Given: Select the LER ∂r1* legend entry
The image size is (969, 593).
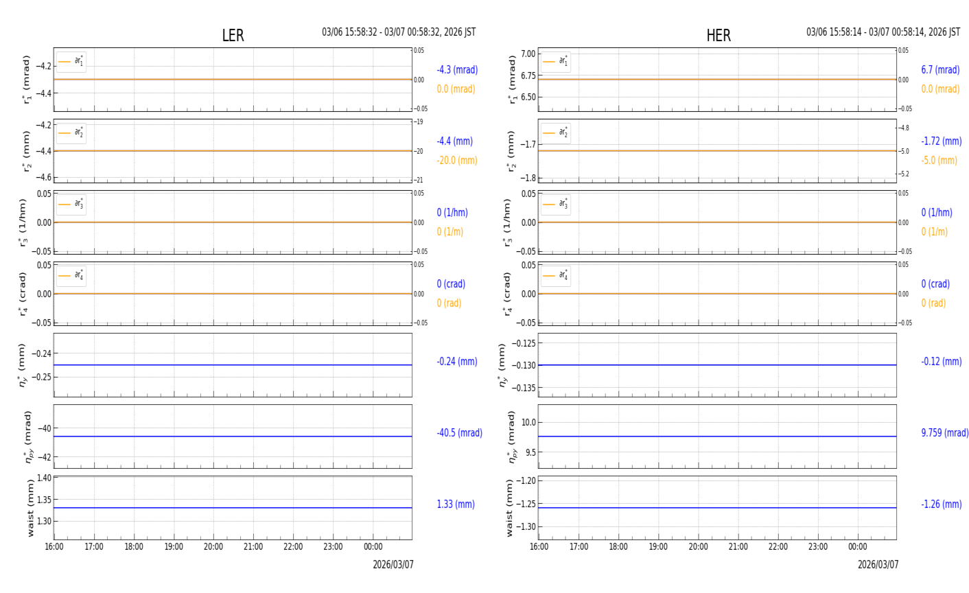Looking at the screenshot, I should (x=71, y=62).
